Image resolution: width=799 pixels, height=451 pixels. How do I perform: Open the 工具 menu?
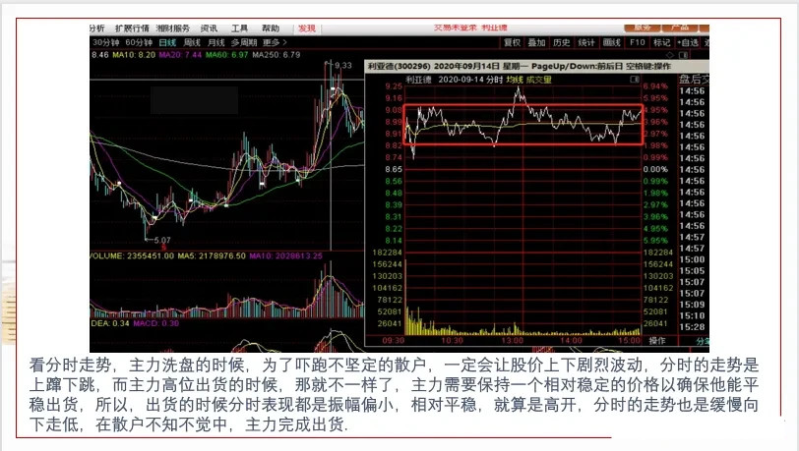239,28
